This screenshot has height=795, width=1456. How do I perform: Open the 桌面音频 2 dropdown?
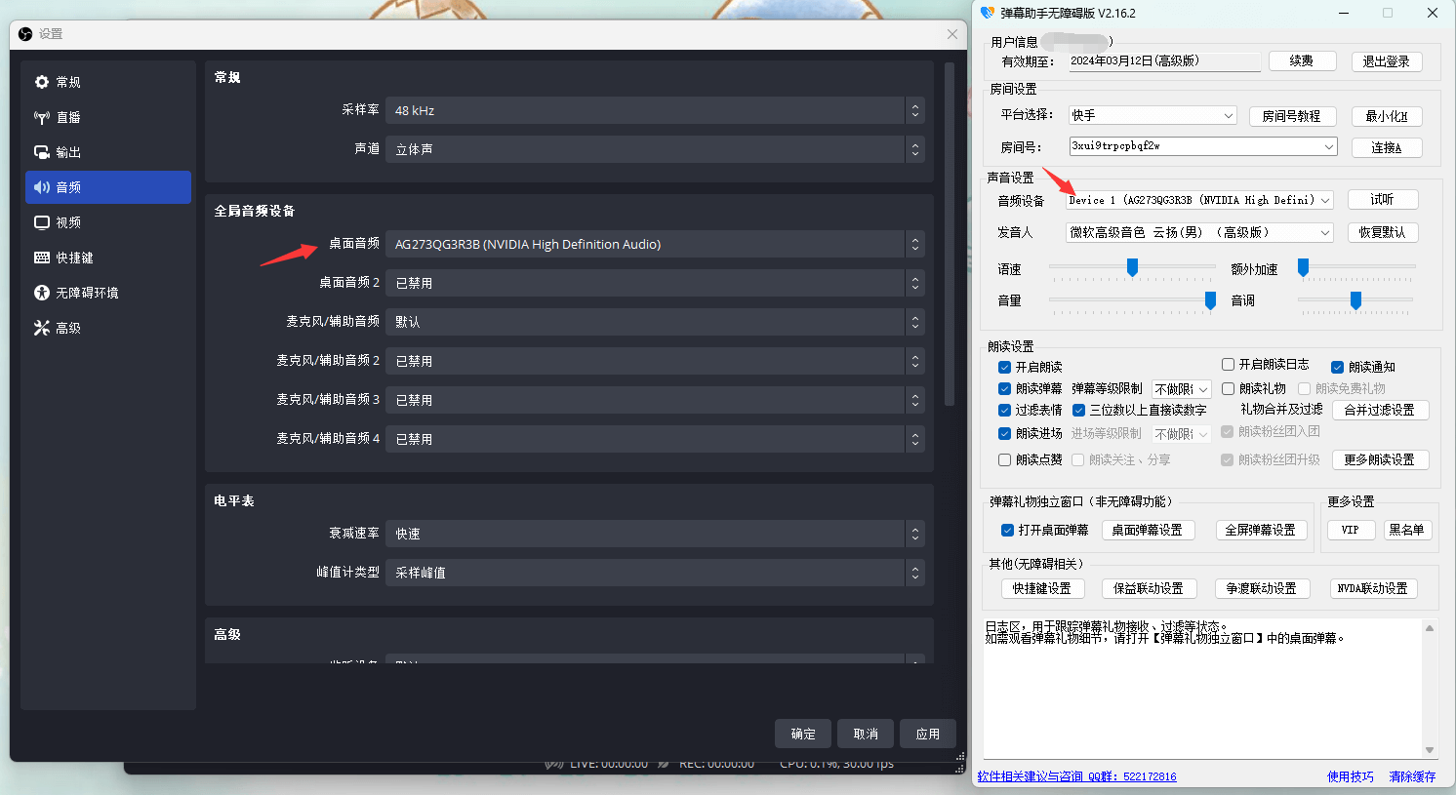pyautogui.click(x=655, y=283)
